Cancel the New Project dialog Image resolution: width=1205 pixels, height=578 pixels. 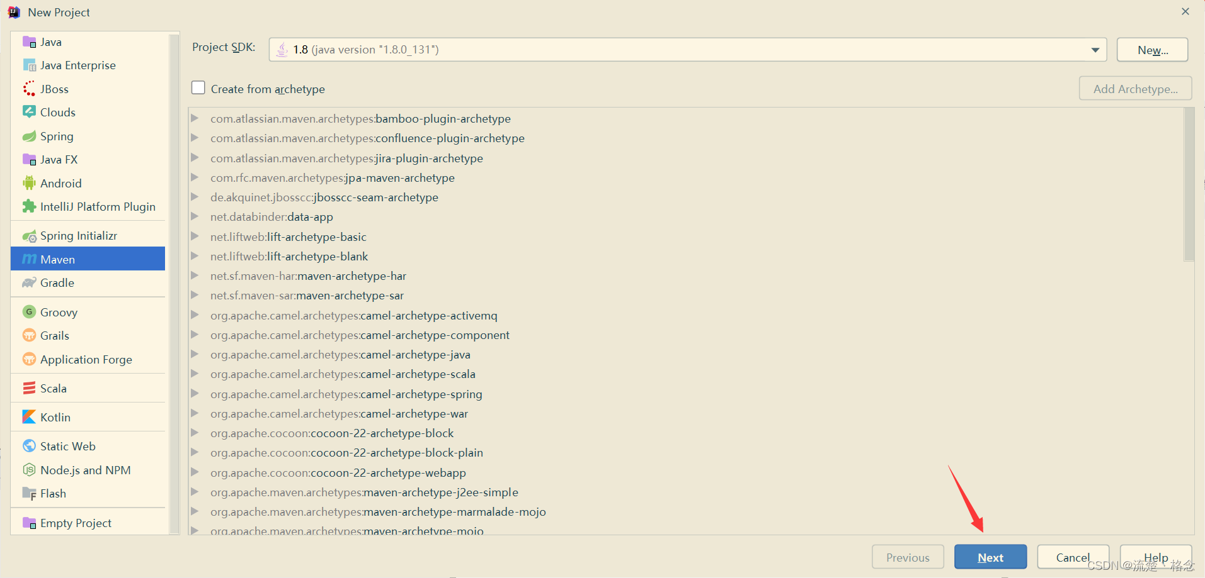coord(1073,557)
